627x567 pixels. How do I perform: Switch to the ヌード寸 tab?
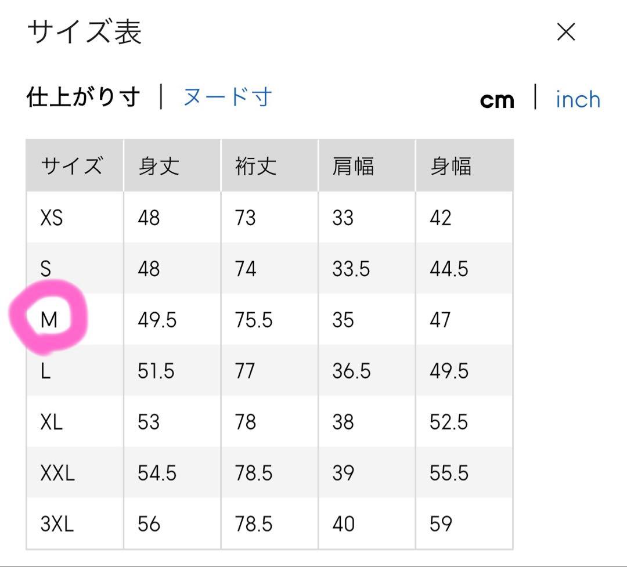click(x=228, y=97)
